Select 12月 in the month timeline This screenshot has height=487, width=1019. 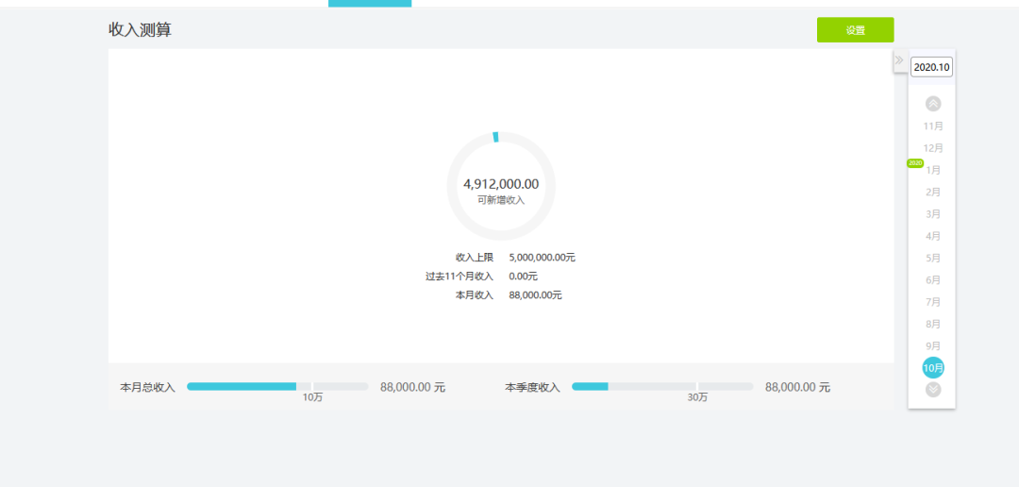tap(933, 148)
